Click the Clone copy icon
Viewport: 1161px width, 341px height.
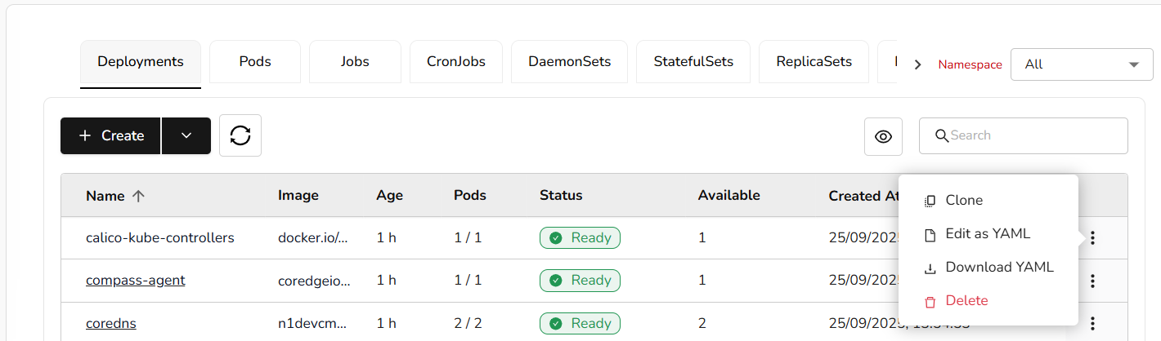(x=930, y=201)
